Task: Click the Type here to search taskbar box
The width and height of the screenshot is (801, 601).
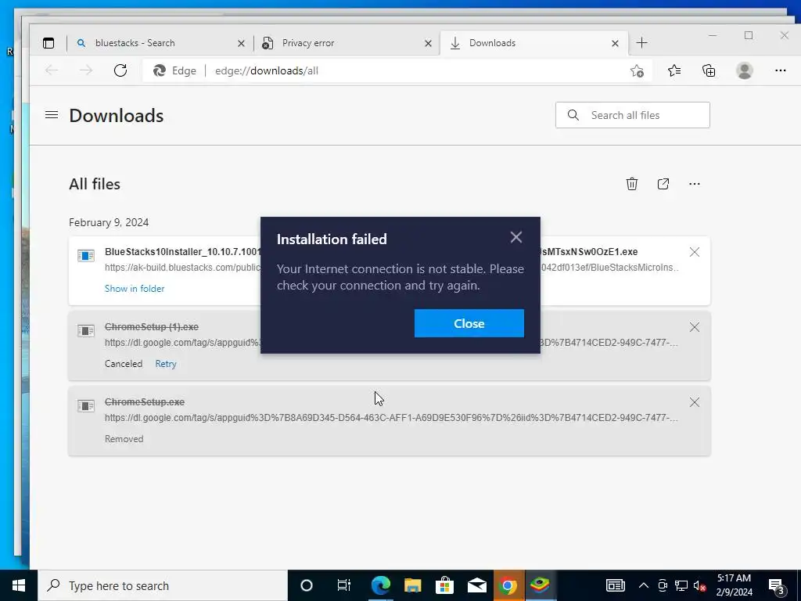Action: 163,585
